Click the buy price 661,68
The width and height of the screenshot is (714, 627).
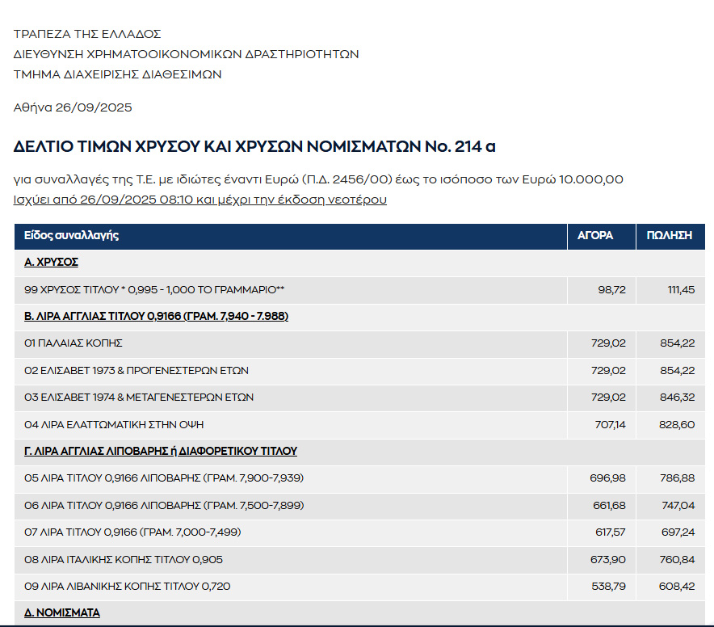point(609,505)
